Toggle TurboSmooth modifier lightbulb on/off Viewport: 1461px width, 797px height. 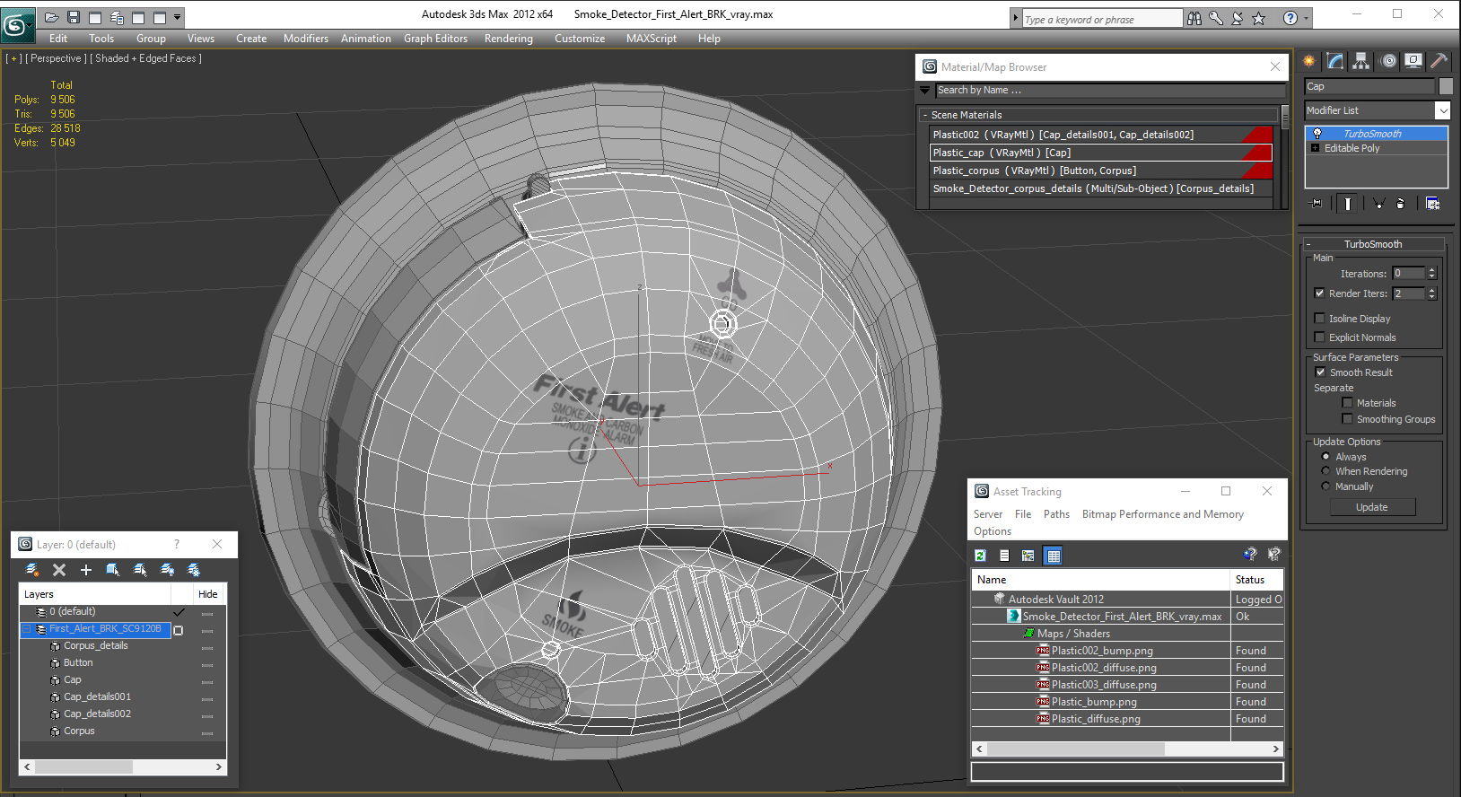point(1317,134)
